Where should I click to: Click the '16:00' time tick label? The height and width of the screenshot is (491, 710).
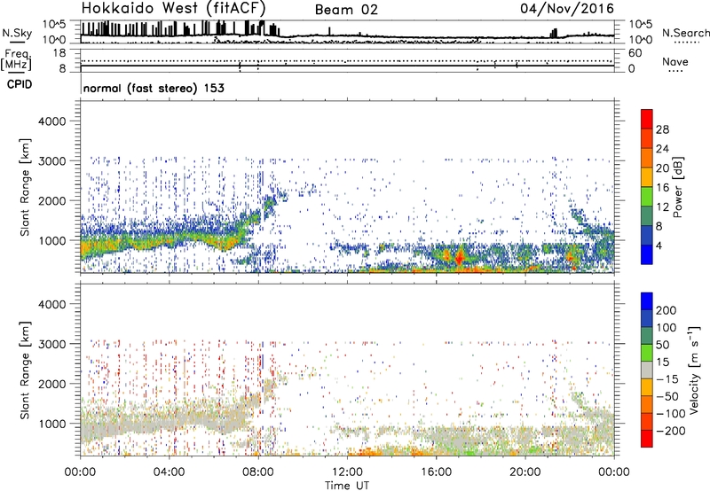click(x=436, y=472)
